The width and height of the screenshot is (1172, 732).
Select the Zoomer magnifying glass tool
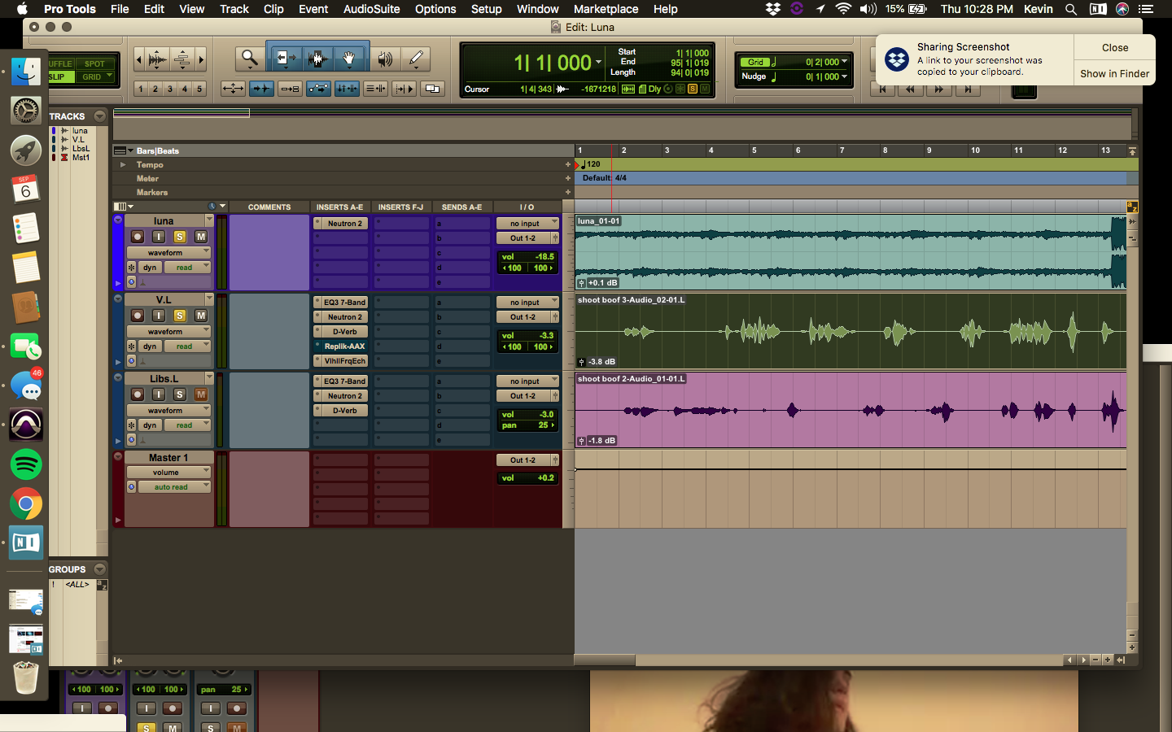coord(250,59)
